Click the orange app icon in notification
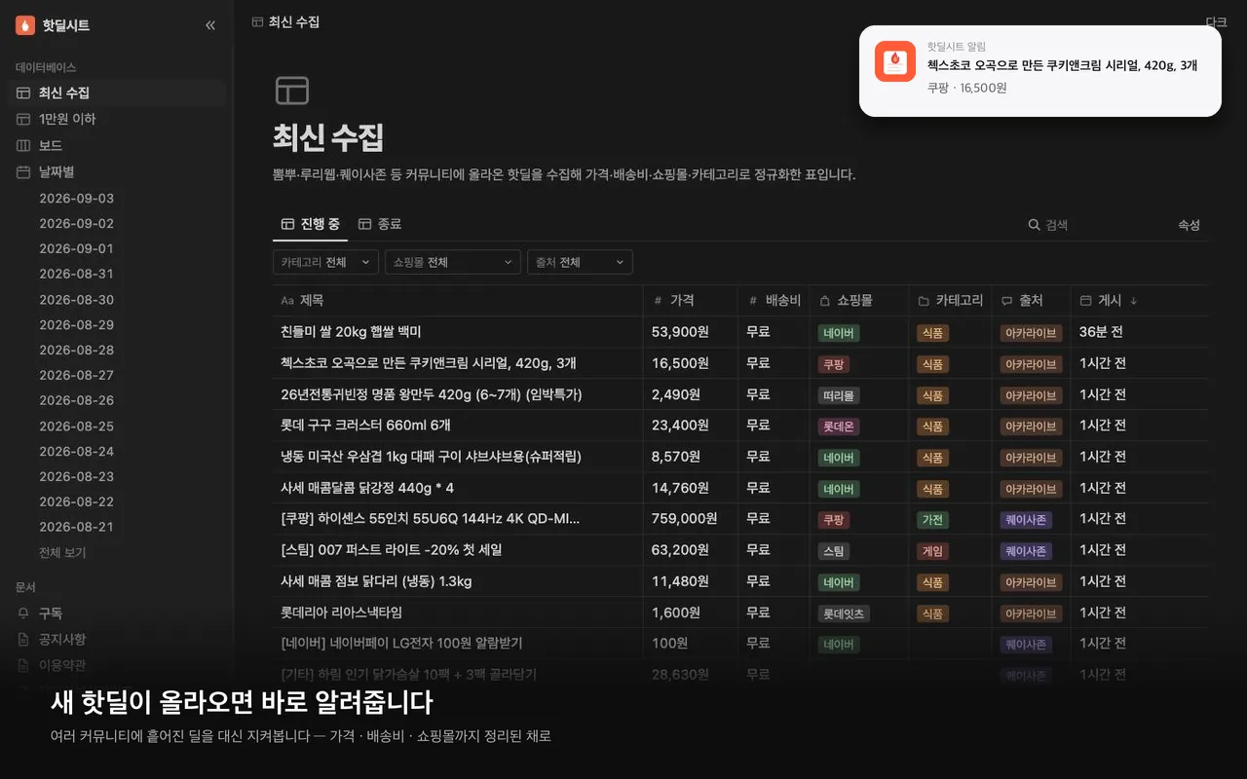This screenshot has height=779, width=1247. click(x=895, y=61)
